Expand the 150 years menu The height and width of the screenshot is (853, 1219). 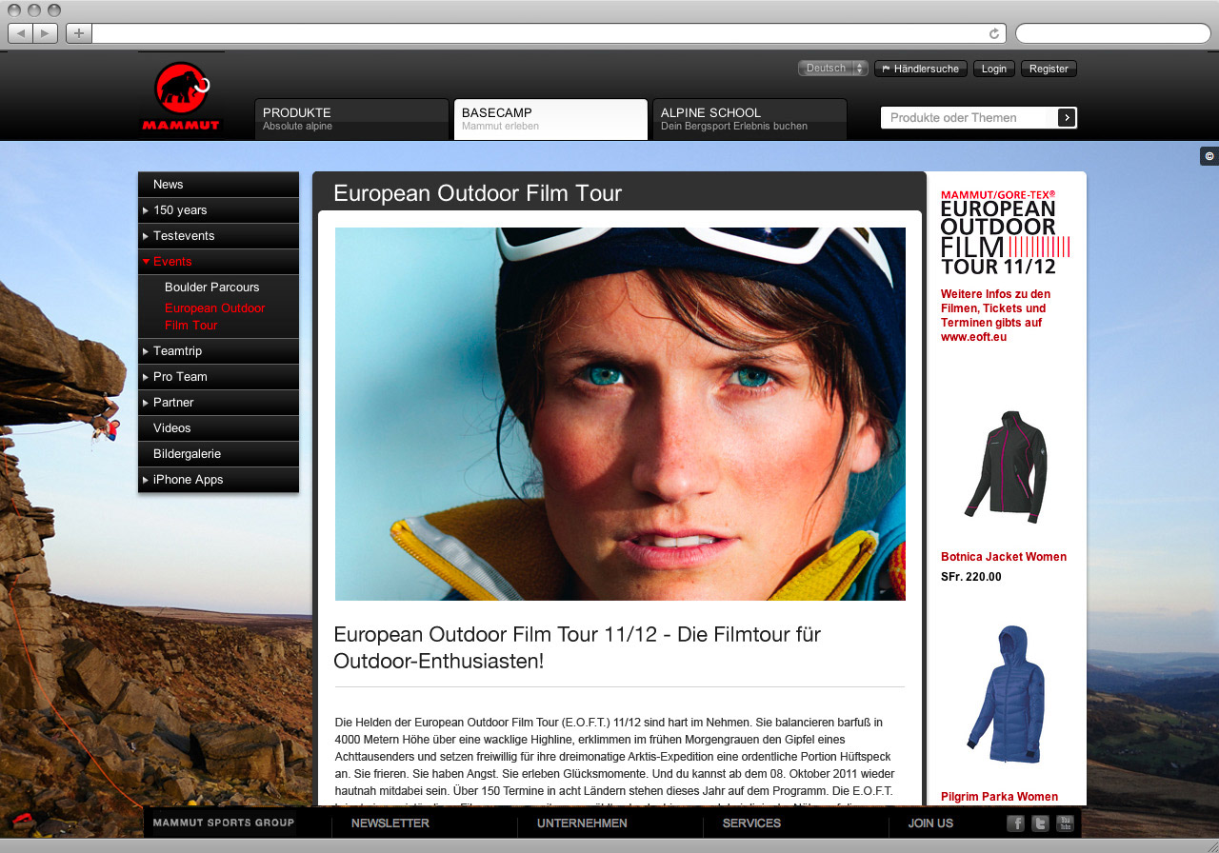point(218,210)
